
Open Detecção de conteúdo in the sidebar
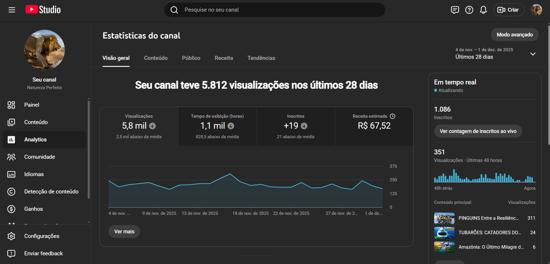[x=45, y=192]
